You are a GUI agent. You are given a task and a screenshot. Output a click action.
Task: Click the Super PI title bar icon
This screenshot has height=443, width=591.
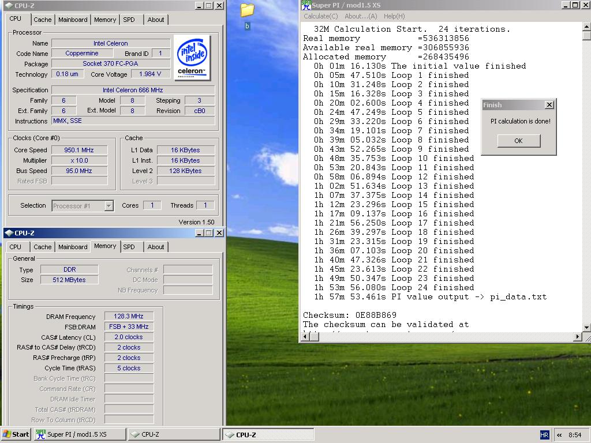(306, 5)
